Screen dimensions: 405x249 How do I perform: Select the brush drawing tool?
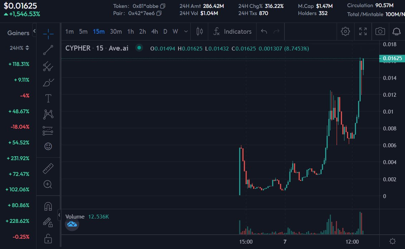click(x=48, y=82)
